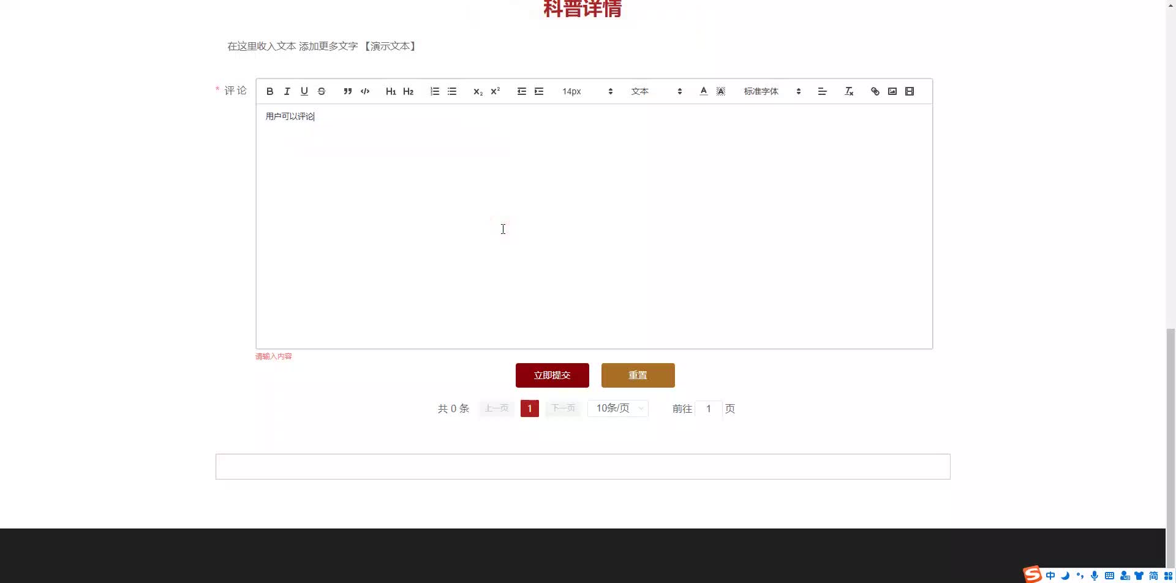Image resolution: width=1176 pixels, height=583 pixels.
Task: Select pagination page 1
Action: click(529, 408)
